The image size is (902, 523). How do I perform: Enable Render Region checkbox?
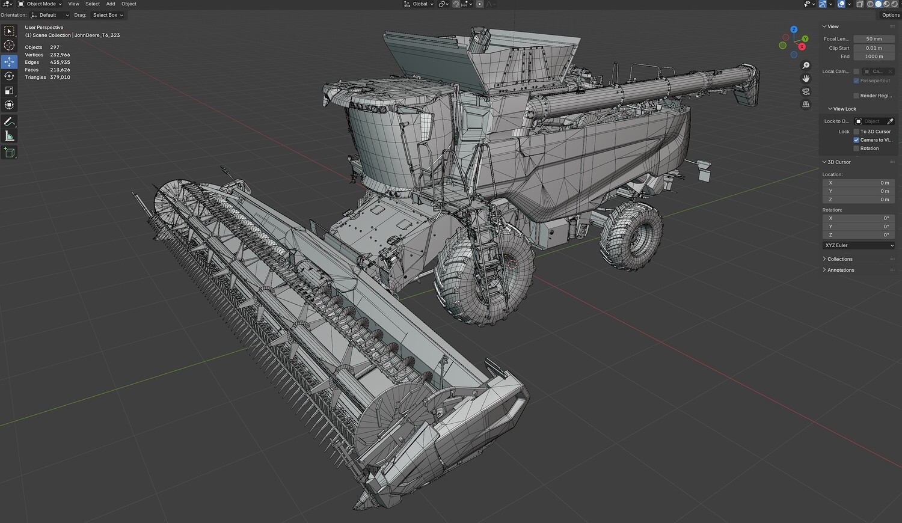click(x=856, y=96)
